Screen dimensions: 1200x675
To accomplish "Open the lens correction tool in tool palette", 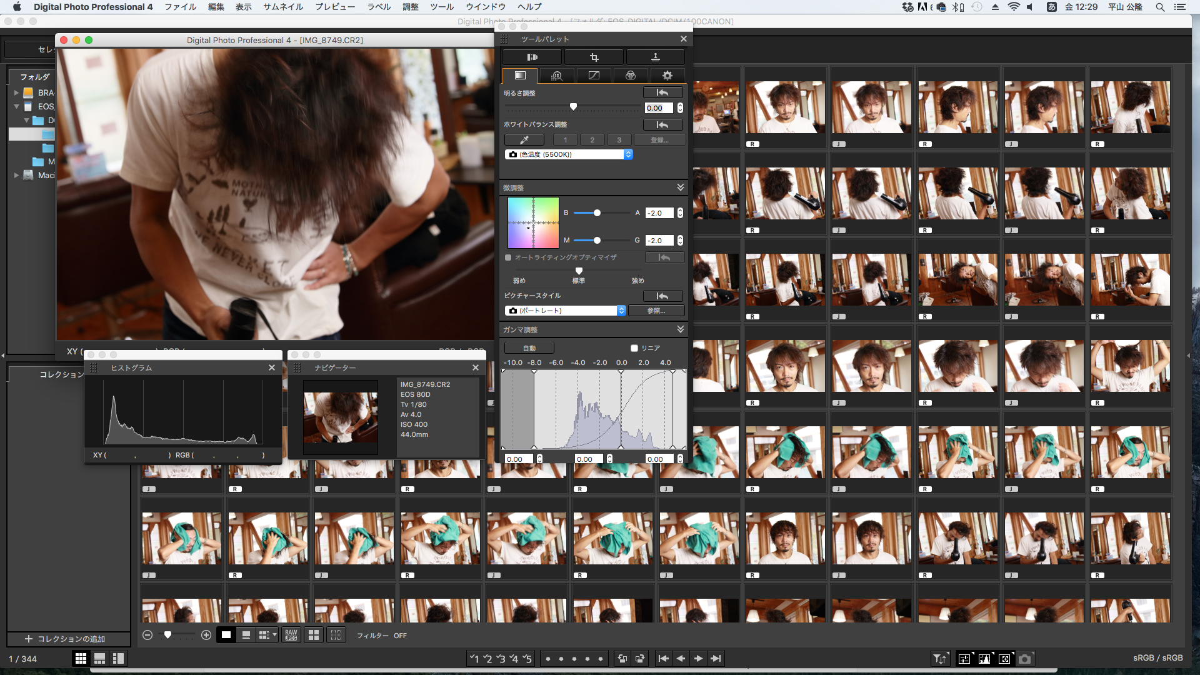I will pyautogui.click(x=532, y=57).
